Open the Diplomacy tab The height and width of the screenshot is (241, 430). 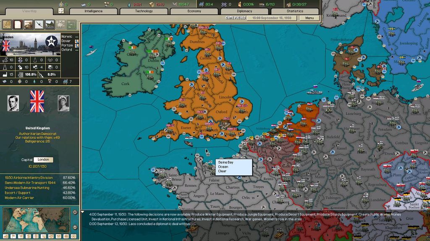click(244, 11)
